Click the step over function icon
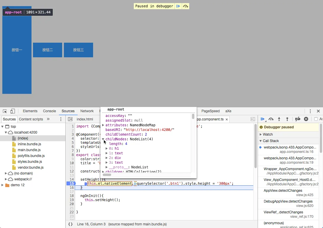 tap(271, 119)
